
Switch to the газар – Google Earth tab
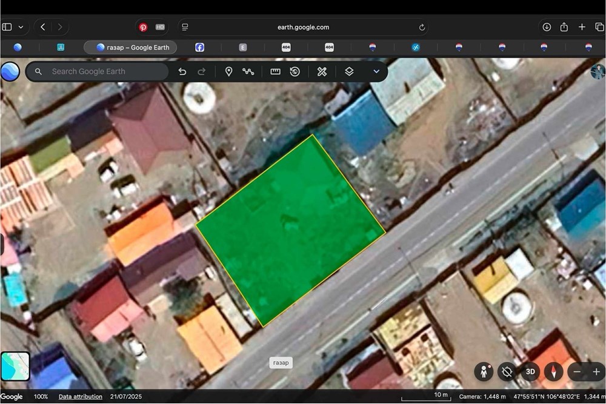pos(130,47)
